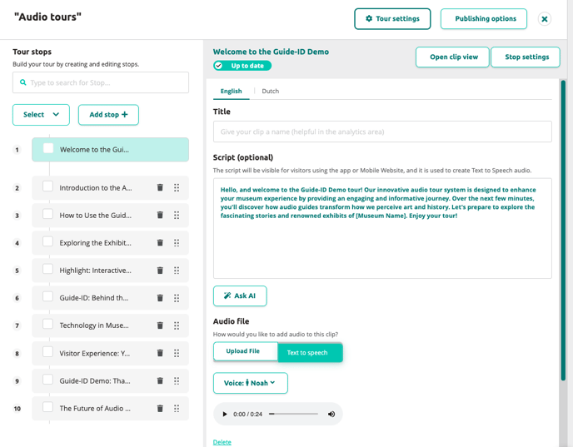Image resolution: width=573 pixels, height=447 pixels.
Task: Open the Voice: Noah dropdown
Action: click(251, 383)
